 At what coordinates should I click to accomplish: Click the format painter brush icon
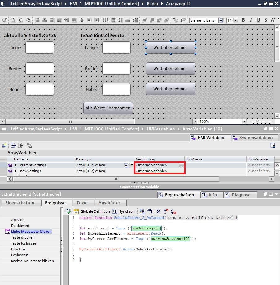point(4,20)
